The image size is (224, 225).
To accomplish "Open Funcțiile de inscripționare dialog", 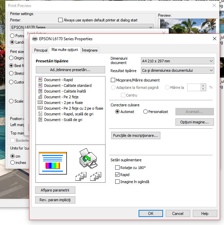I will click(136, 135).
